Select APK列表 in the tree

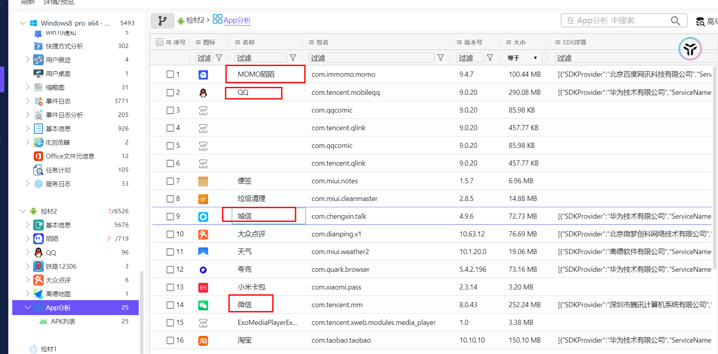[63, 321]
